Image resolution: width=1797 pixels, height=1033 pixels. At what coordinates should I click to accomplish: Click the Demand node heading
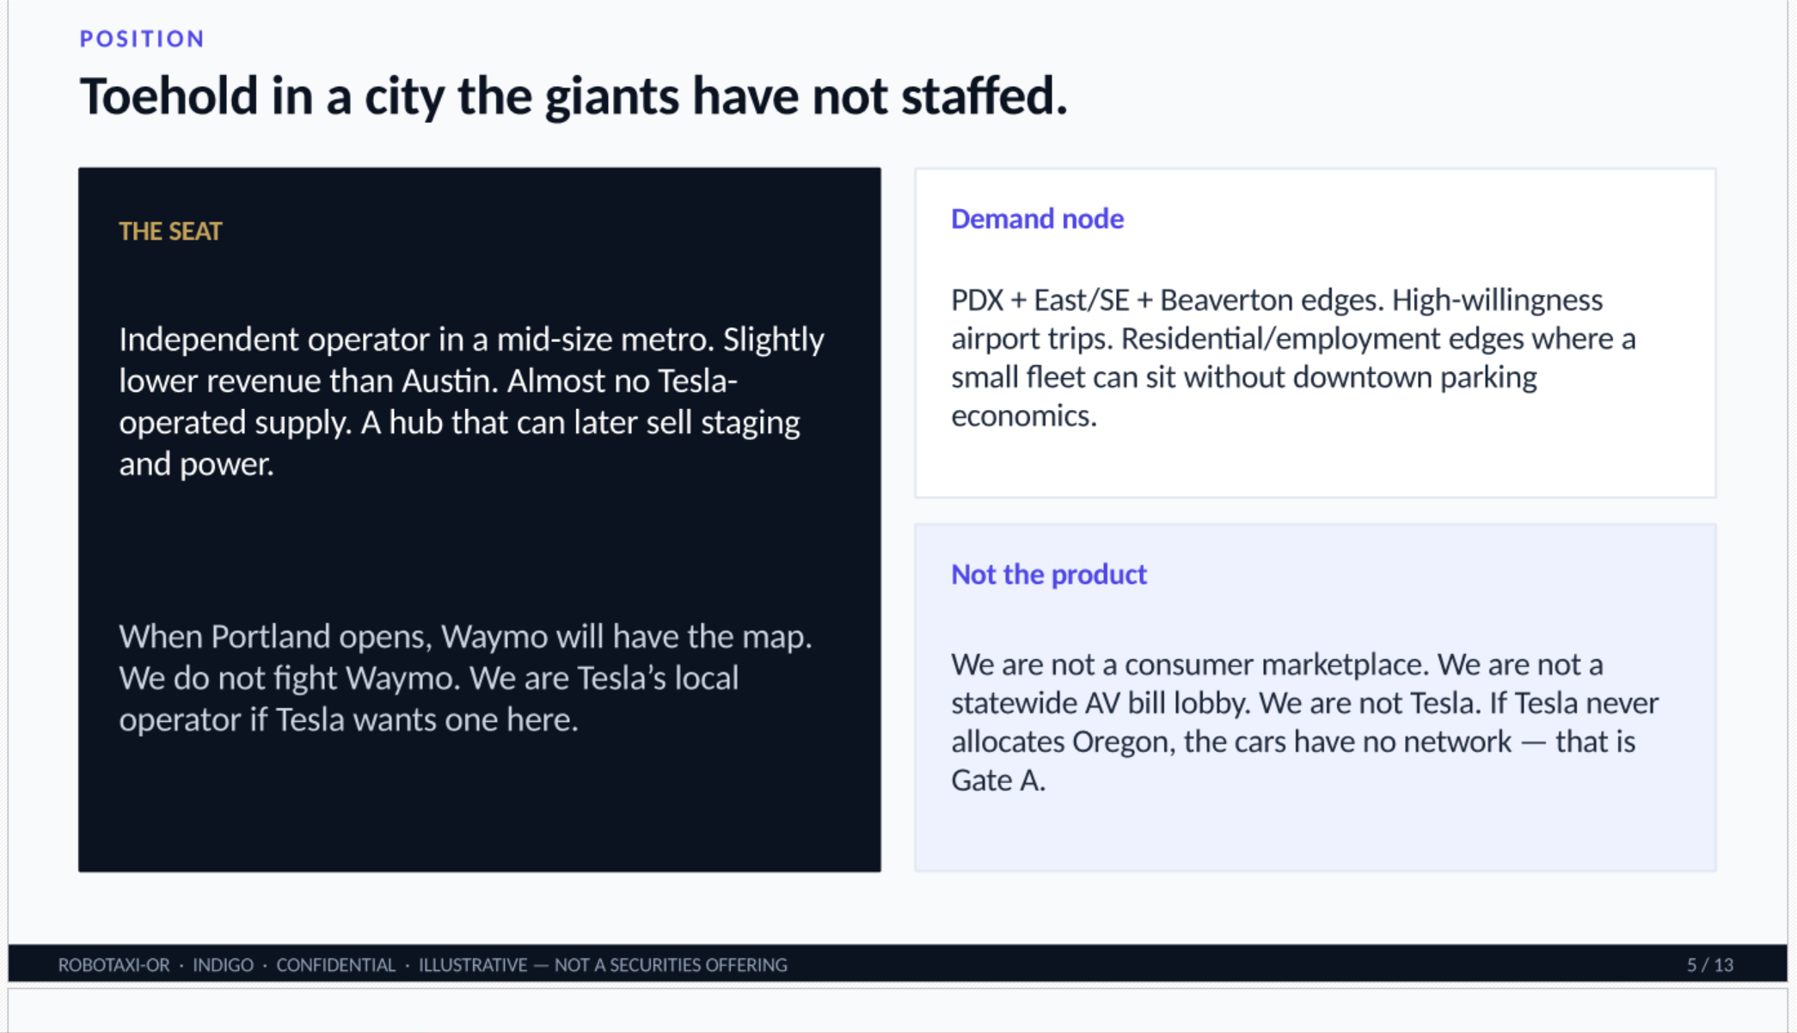pos(1037,218)
